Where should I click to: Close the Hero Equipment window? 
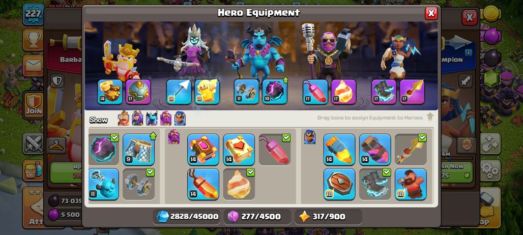click(x=431, y=13)
